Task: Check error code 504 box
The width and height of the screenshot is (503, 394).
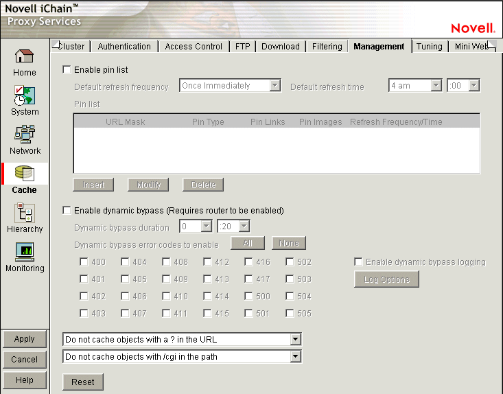Action: tap(290, 296)
